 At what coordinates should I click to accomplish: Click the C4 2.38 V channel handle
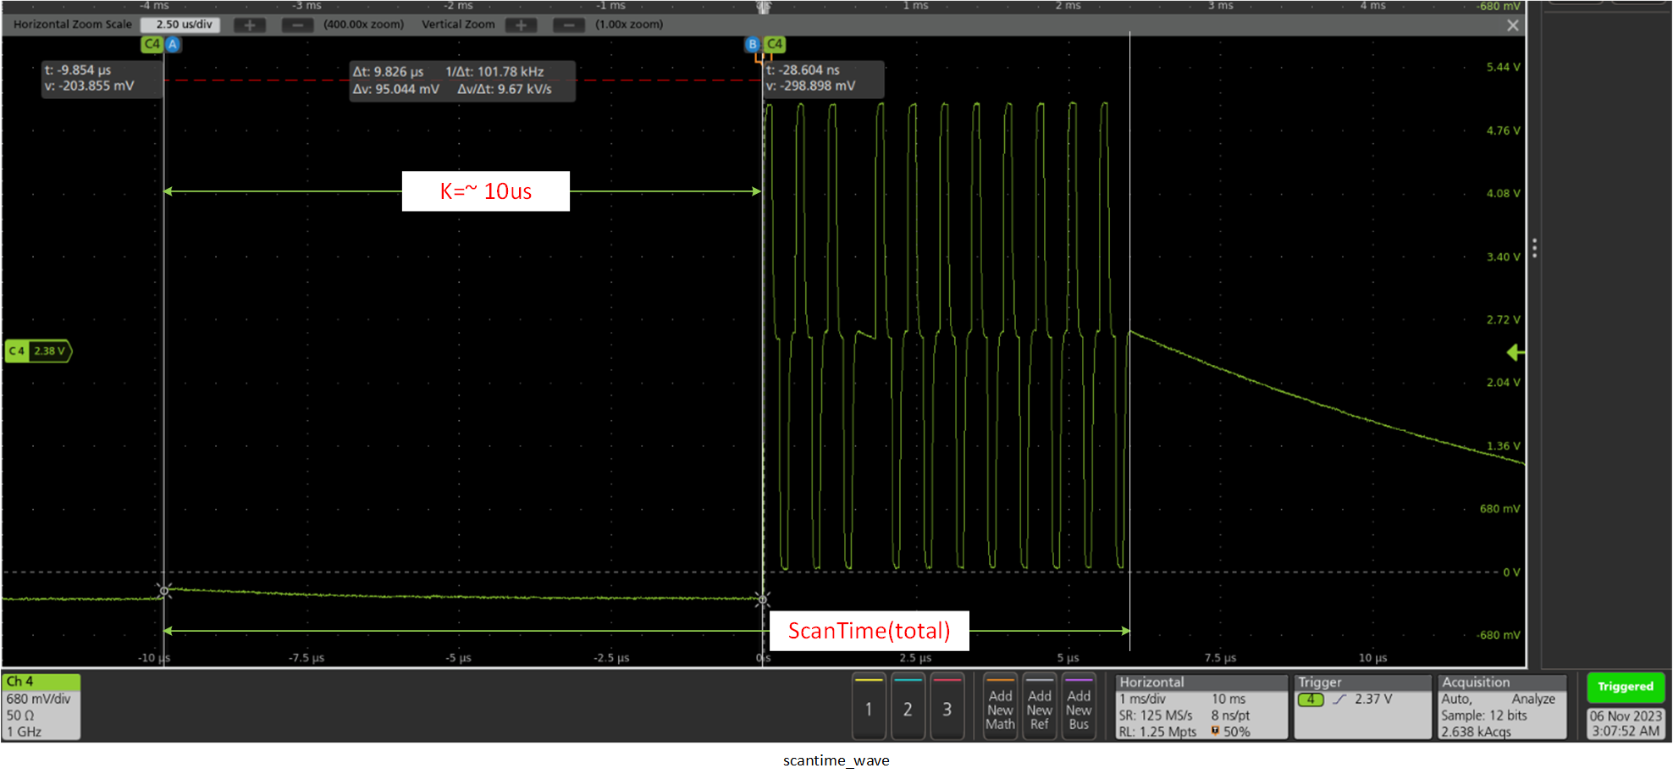38,351
